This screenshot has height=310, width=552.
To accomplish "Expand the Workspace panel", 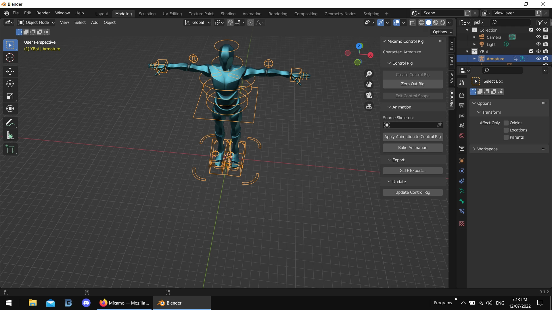I will (487, 149).
